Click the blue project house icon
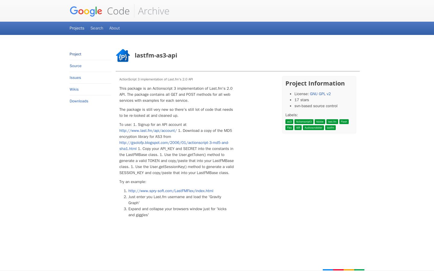Screen dimensions: 434x271 point(123,55)
